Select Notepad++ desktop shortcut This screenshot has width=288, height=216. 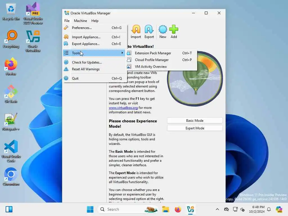coord(11,121)
